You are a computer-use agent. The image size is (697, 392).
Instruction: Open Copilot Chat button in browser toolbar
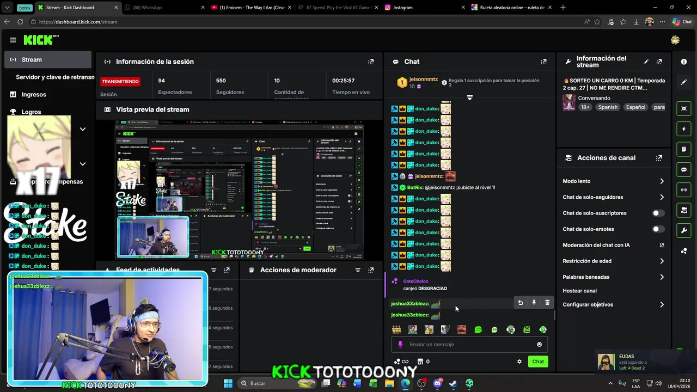tap(682, 22)
